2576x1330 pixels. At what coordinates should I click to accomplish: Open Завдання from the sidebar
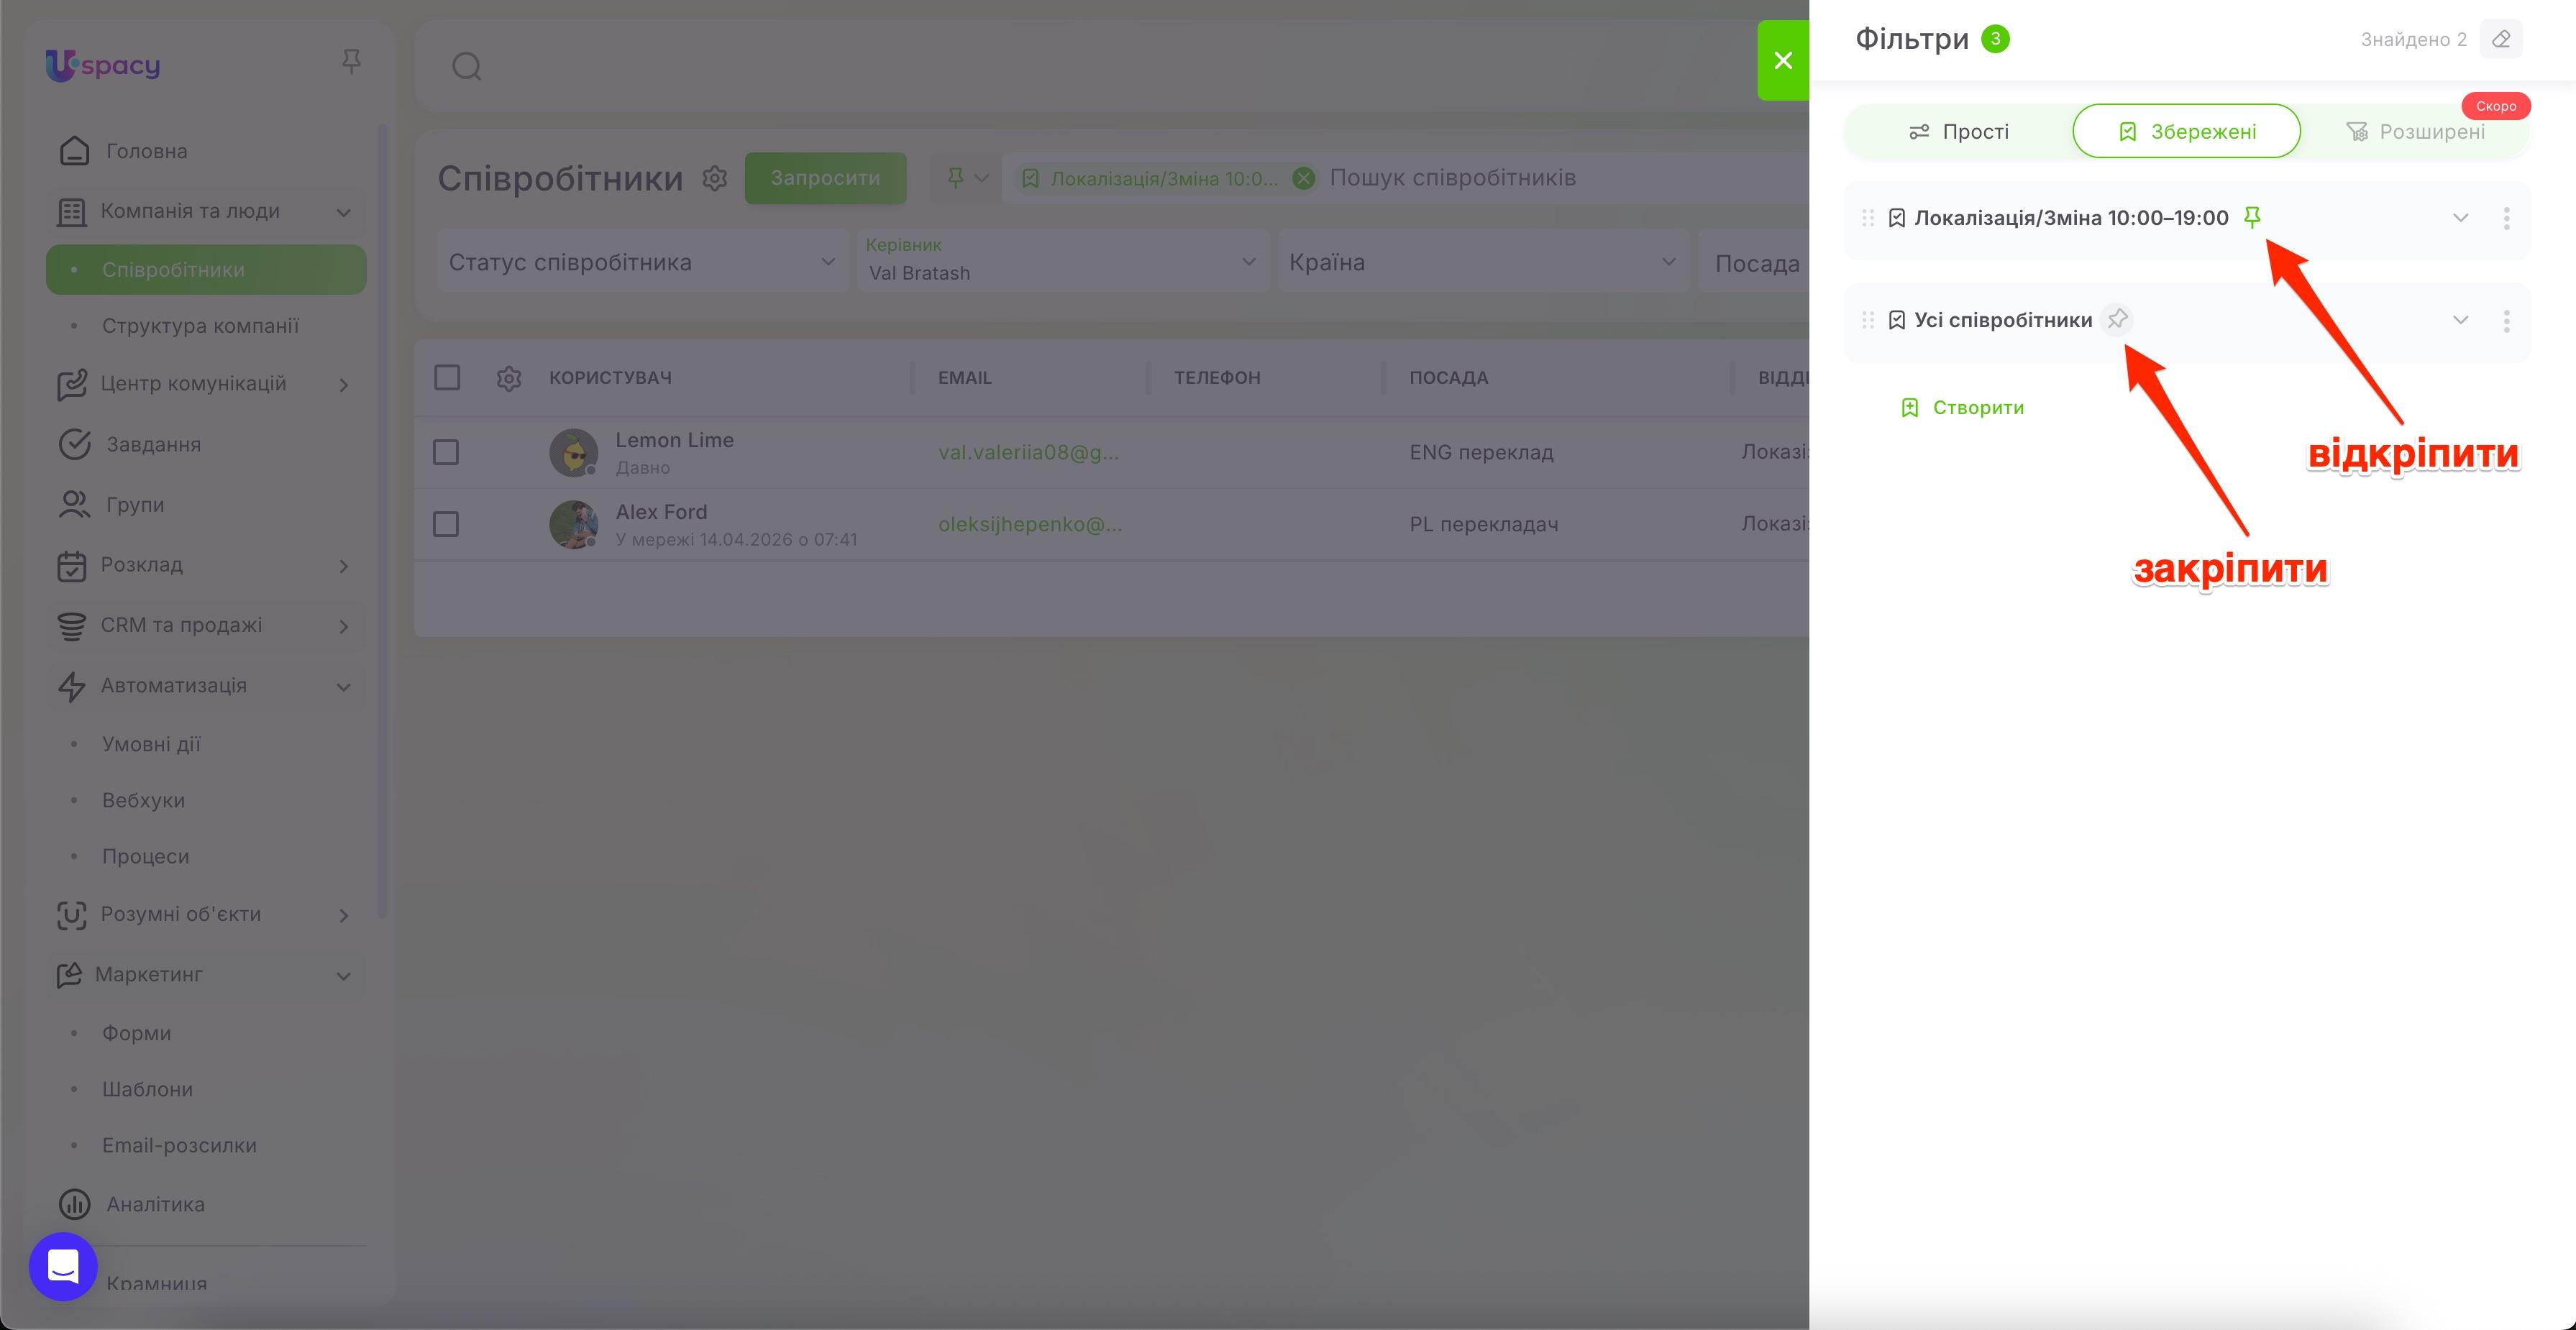[153, 445]
